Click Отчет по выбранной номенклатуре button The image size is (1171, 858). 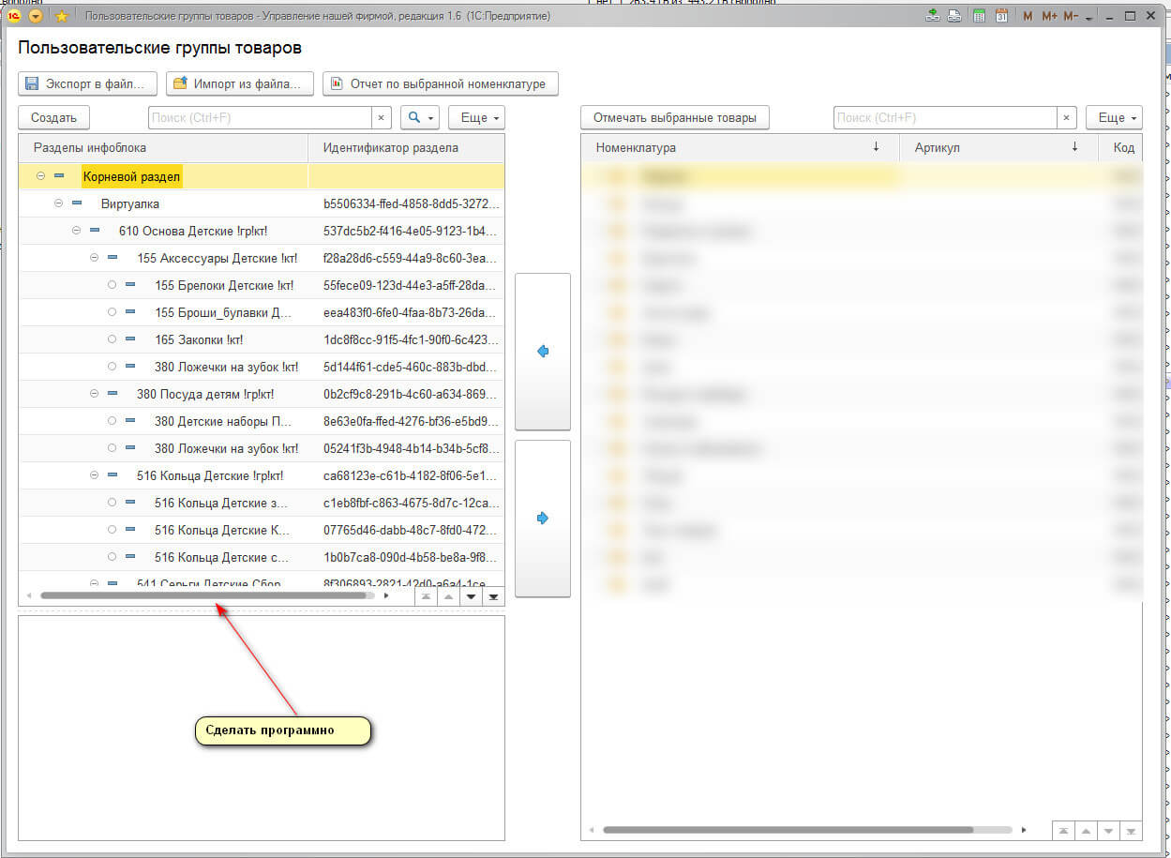440,83
